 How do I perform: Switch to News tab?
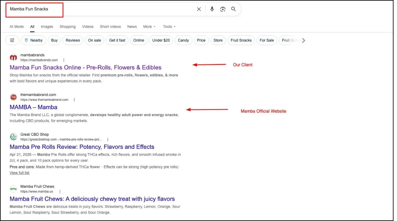(x=132, y=27)
